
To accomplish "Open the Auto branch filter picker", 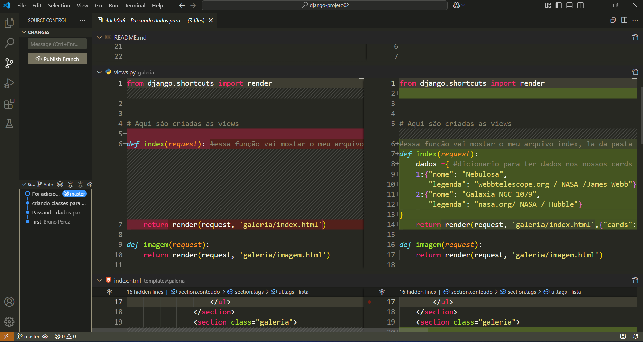I will point(45,184).
